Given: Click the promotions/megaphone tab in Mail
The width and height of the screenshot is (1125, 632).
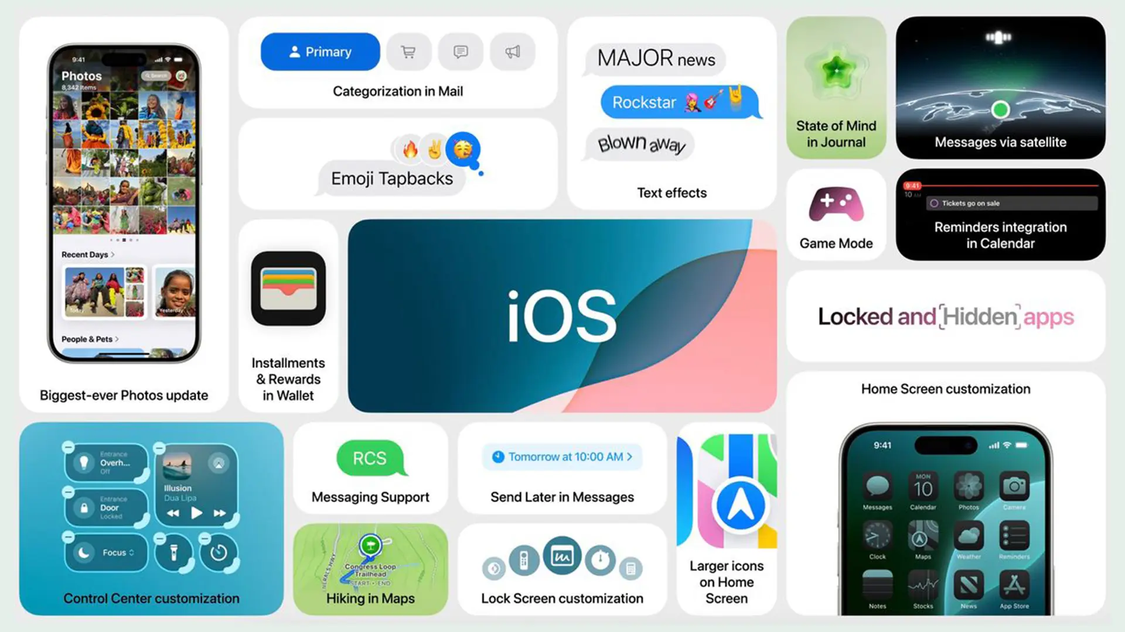Looking at the screenshot, I should (512, 51).
